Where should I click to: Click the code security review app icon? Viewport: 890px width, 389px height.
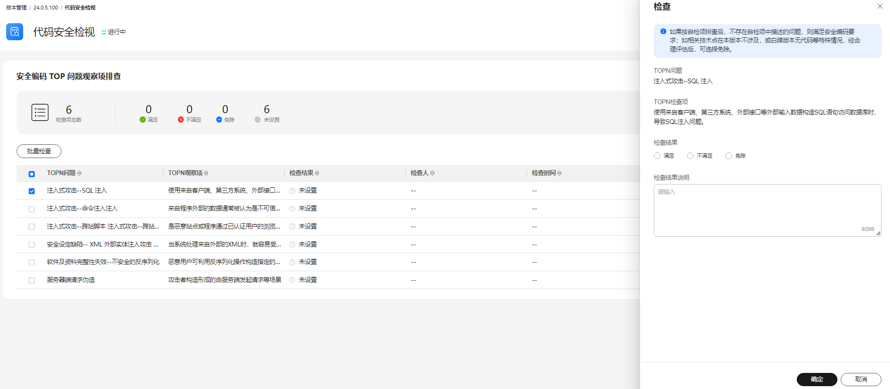pyautogui.click(x=15, y=32)
